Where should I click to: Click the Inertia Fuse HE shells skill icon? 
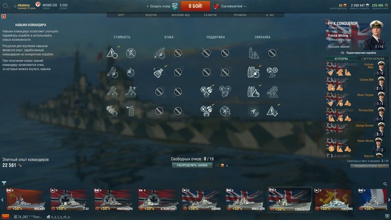272,92
